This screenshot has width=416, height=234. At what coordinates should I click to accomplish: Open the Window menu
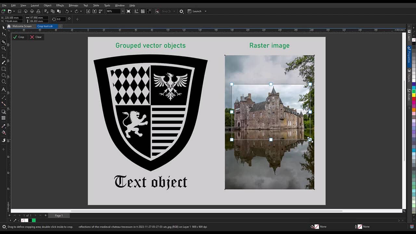pyautogui.click(x=120, y=5)
